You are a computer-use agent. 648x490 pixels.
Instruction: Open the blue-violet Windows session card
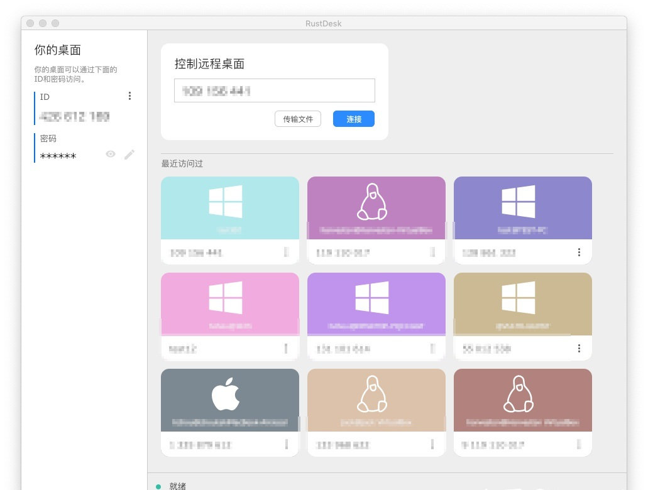523,220
